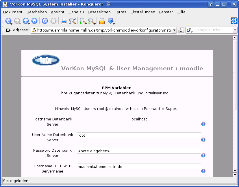The image size is (239, 187).
Task: Click the HTTP WEB Servername field
Action: click(139, 166)
